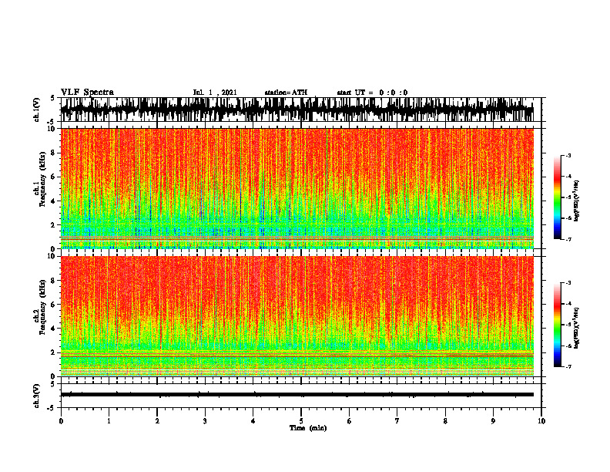Screen dimensions: 610x472
Task: Select "-5" on the ch.1 colorbar scale
Action: click(x=568, y=197)
